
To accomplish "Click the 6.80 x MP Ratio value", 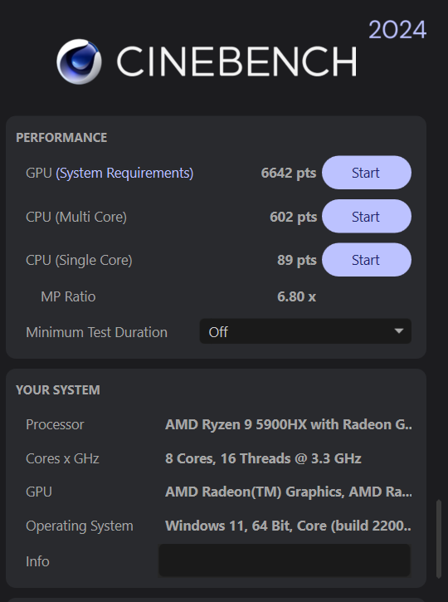I will pos(296,296).
